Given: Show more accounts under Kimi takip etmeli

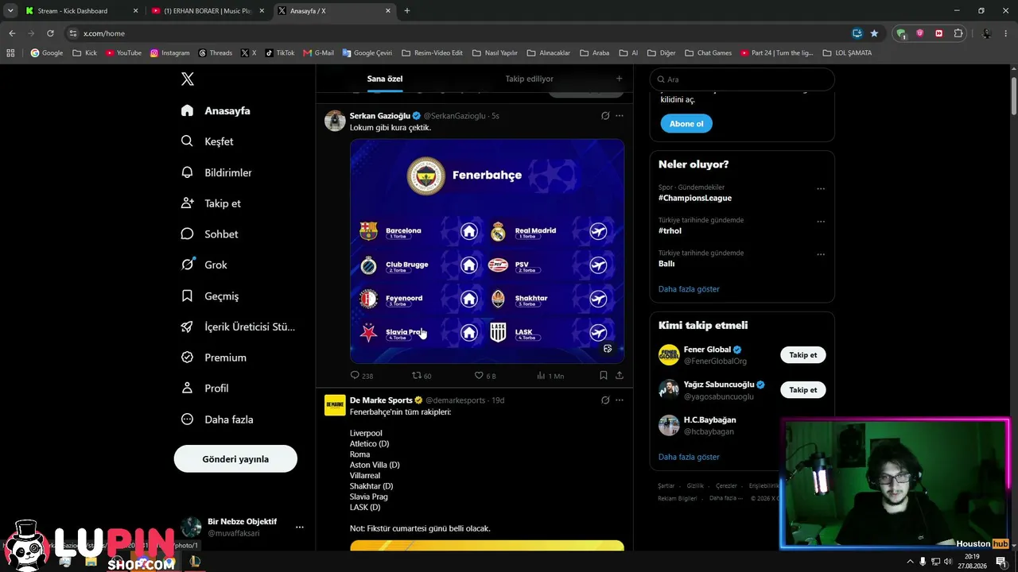Looking at the screenshot, I should point(689,457).
